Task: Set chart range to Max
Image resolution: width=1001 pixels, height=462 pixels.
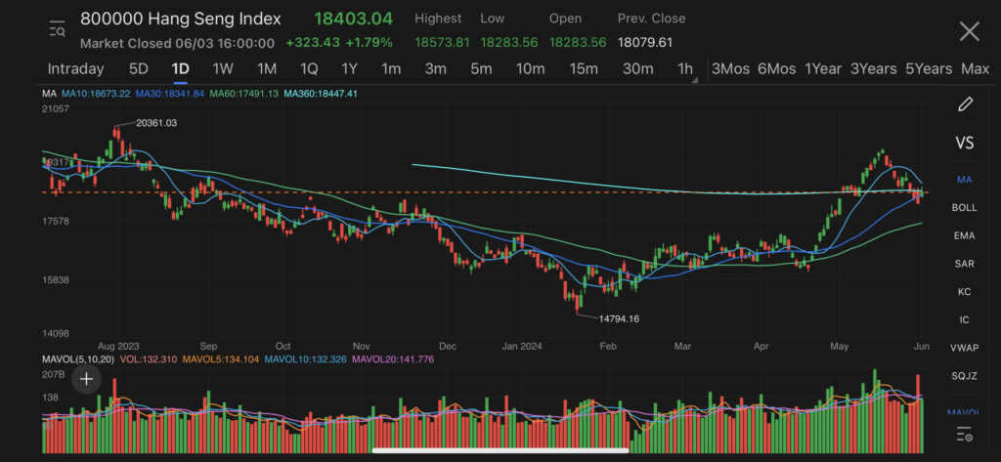Action: click(x=975, y=69)
